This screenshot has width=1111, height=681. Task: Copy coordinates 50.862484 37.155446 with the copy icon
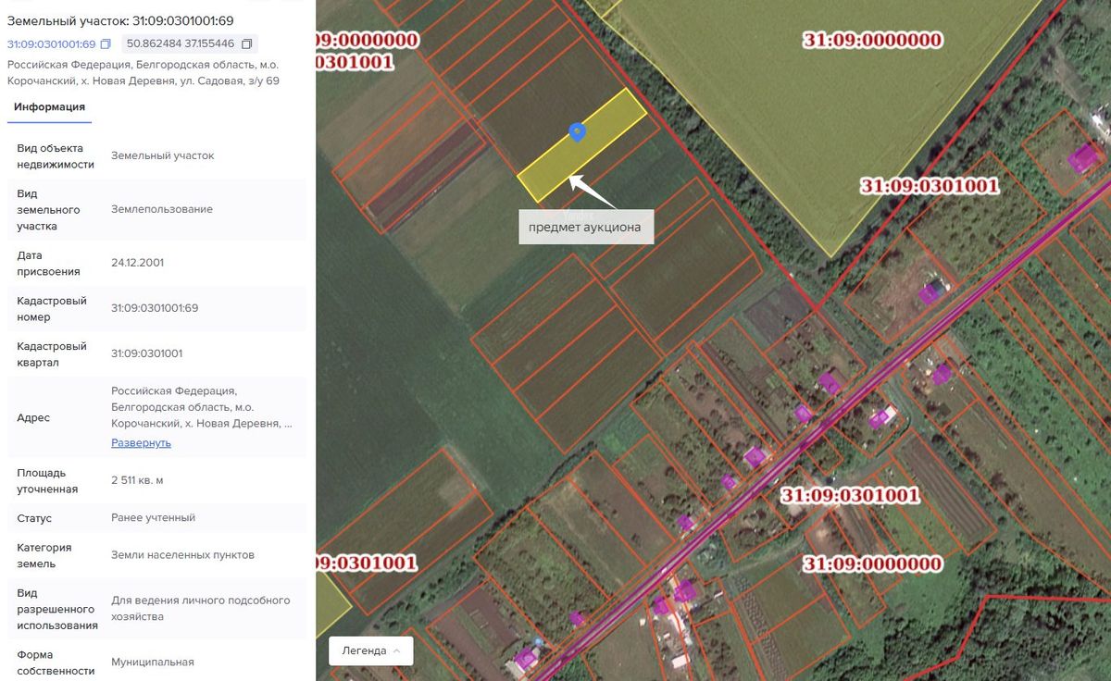pyautogui.click(x=246, y=44)
